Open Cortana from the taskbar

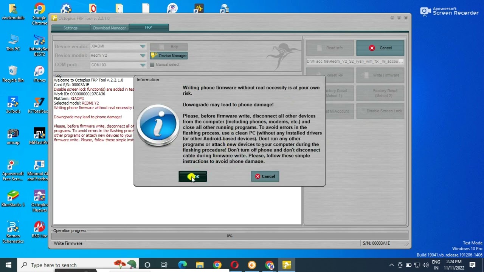(147, 265)
